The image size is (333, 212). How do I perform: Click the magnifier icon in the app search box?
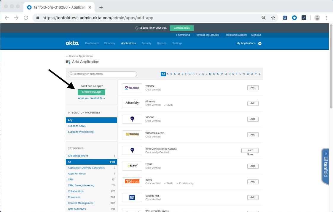71,74
